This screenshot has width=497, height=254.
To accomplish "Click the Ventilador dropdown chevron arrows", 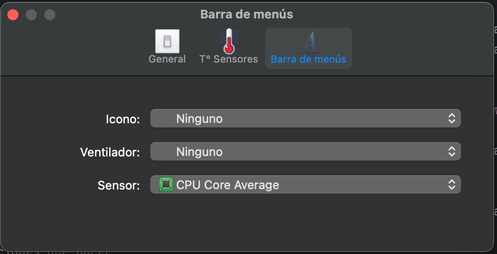I will click(452, 151).
